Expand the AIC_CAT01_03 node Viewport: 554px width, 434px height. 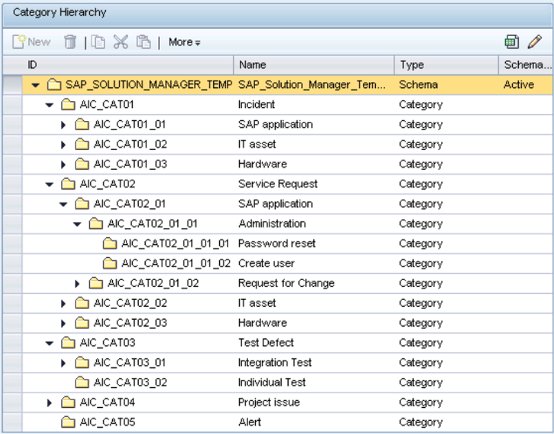click(x=63, y=164)
